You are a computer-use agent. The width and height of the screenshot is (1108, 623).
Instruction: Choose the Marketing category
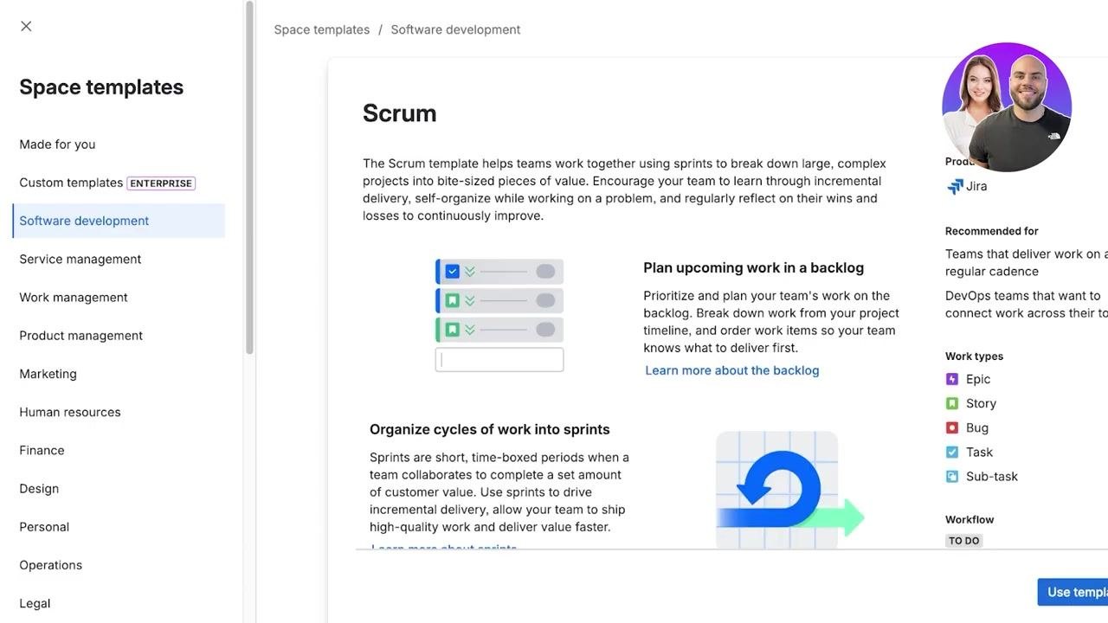(48, 374)
